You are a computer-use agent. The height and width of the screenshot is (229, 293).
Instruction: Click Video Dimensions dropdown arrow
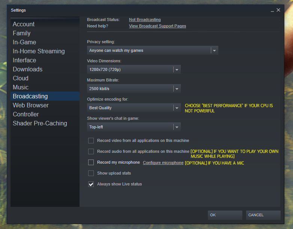pyautogui.click(x=177, y=69)
